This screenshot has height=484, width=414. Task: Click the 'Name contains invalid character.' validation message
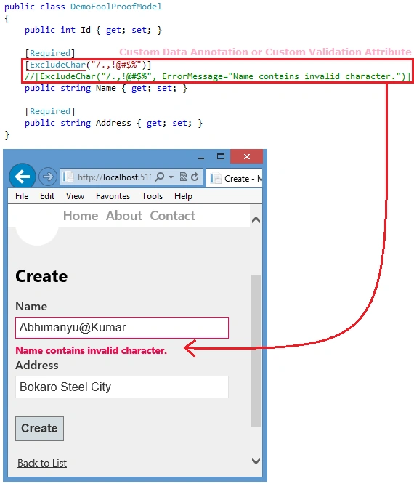pos(92,351)
